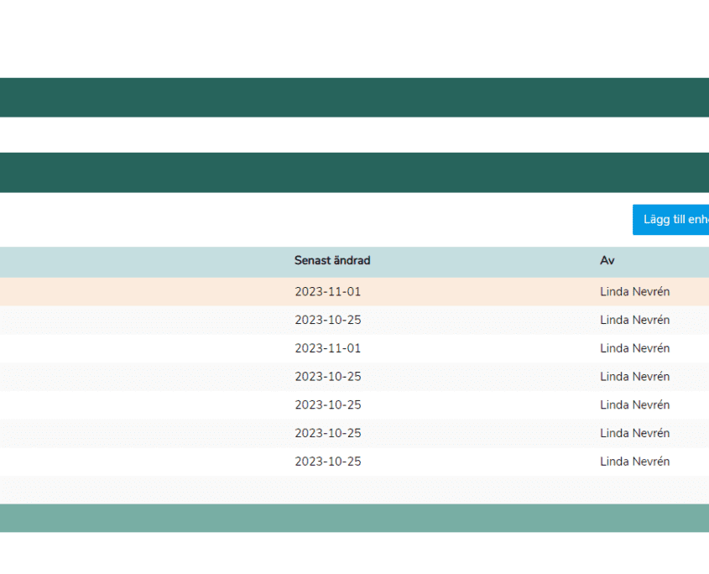The image size is (709, 574).
Task: Click Linda Nevrén in the seventh table row
Action: click(634, 462)
